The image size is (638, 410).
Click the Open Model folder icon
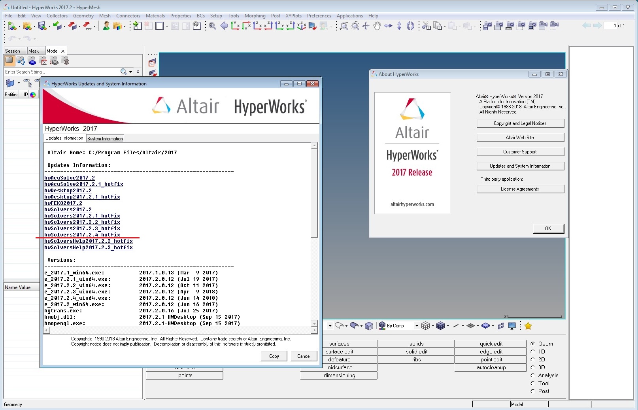(27, 26)
